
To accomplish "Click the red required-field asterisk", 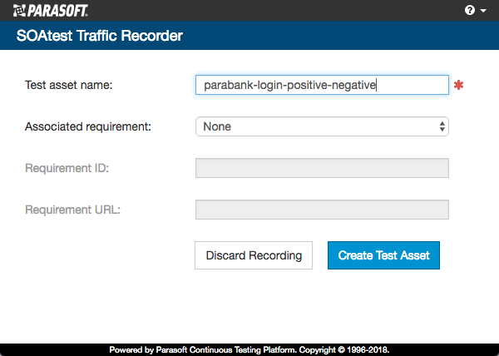I will pos(458,86).
